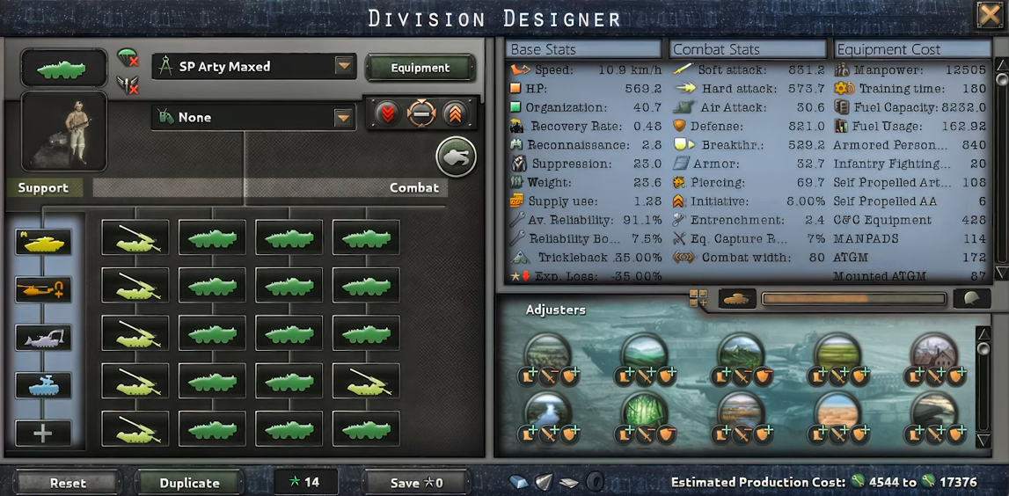Screen dimensions: 1009x496
Task: Select the helicopter support company slot
Action: [43, 289]
